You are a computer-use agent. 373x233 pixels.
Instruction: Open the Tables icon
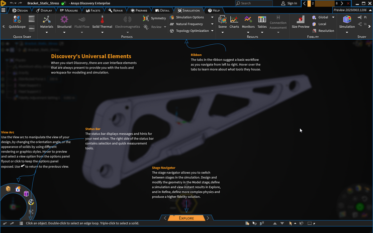click(262, 20)
